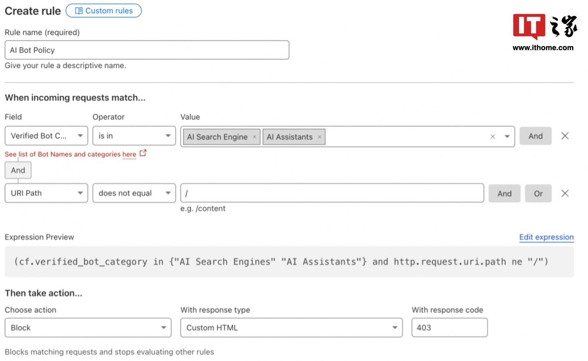Delete the URI Path condition row
Image resolution: width=588 pixels, height=361 pixels.
coord(565,193)
